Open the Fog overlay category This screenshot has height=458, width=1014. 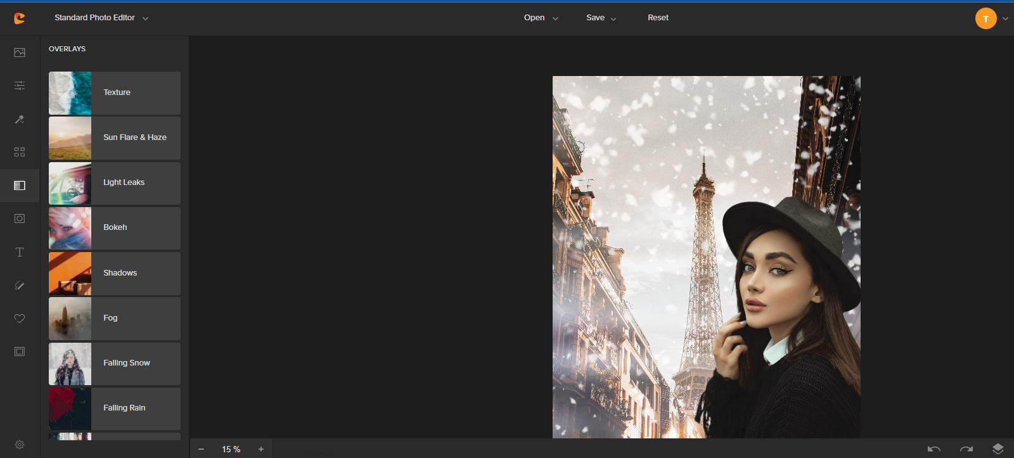pos(115,319)
